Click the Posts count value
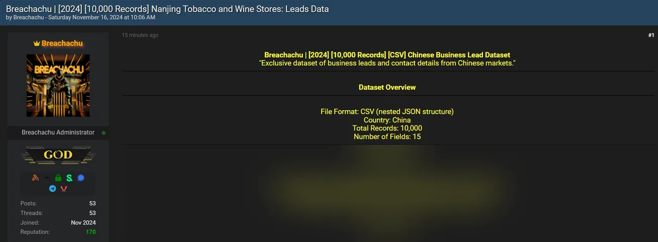658x242 pixels. click(92, 203)
